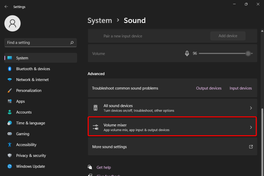
Task: Open the external link icon for More sound settings
Action: tap(251, 147)
